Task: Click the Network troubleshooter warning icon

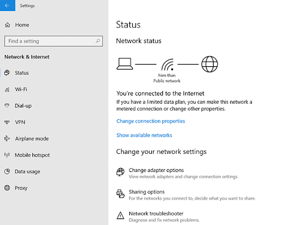Action: tap(120, 216)
